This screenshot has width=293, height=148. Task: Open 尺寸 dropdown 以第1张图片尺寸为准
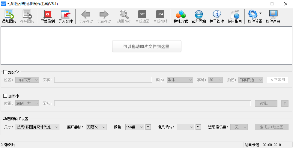click(x=37, y=127)
